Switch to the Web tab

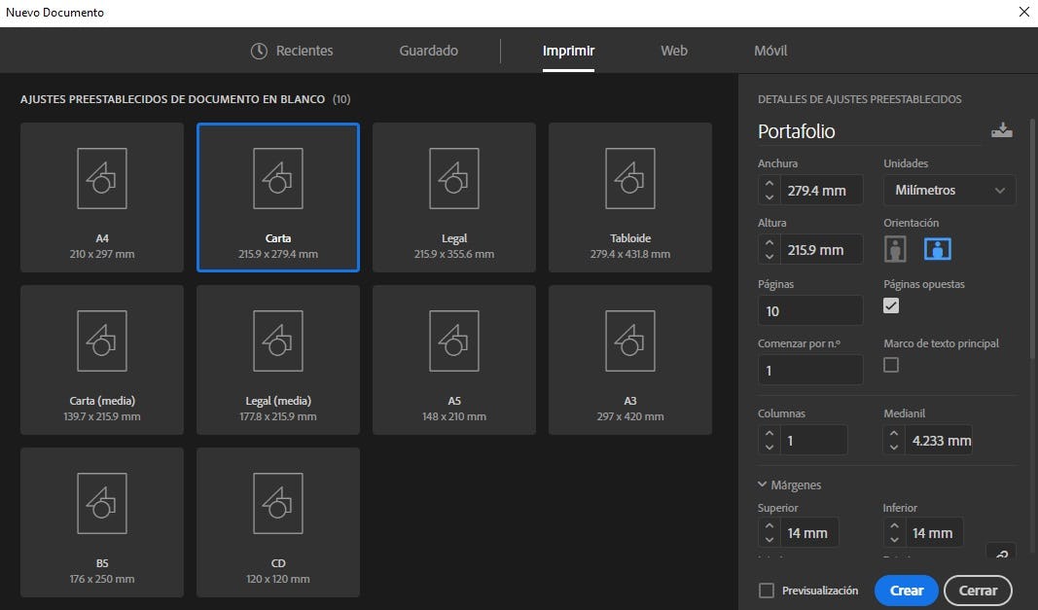(674, 51)
